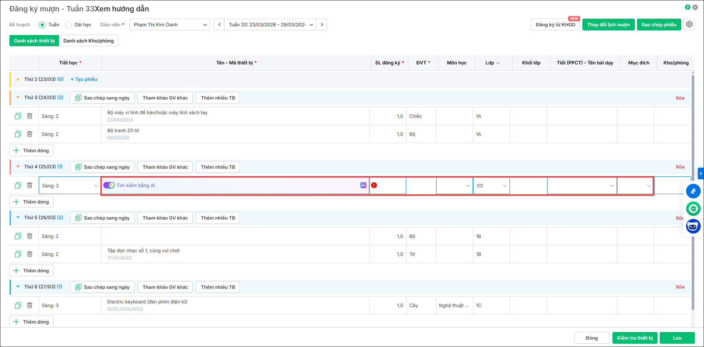
Task: Click the help question mark icon
Action: pos(688,7)
